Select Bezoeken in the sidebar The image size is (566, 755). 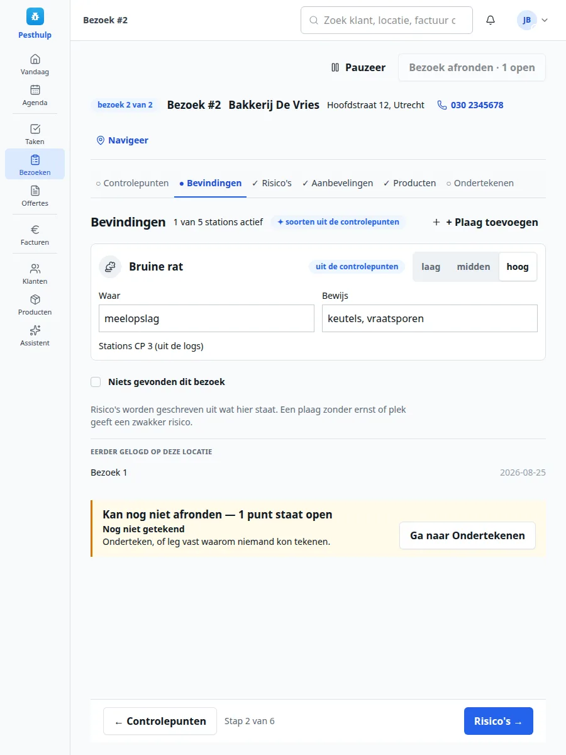pos(35,165)
